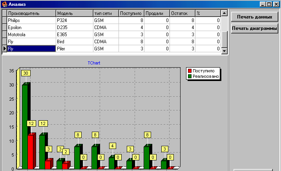The height and width of the screenshot is (171, 281).
Task: Click the GSM cell in the Mototrola row
Action: pyautogui.click(x=106, y=35)
